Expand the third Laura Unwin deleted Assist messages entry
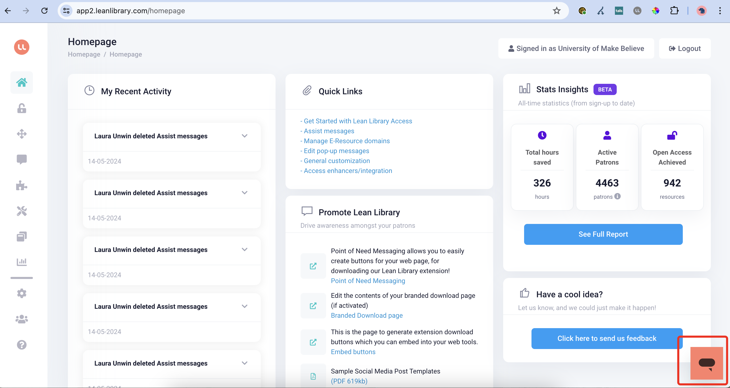Viewport: 730px width, 388px height. (x=244, y=250)
